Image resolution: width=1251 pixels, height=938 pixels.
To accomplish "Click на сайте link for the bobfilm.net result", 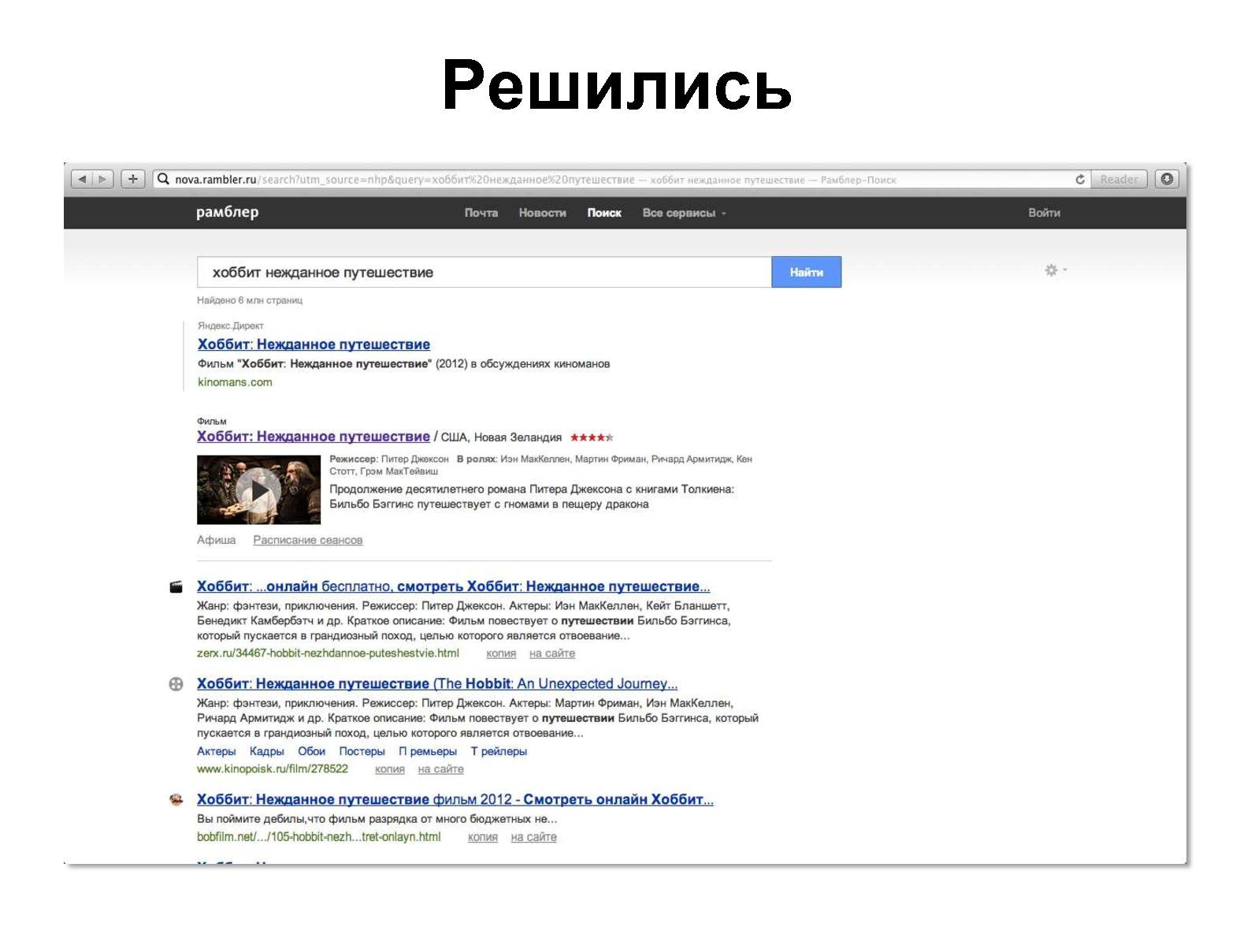I will (x=533, y=837).
